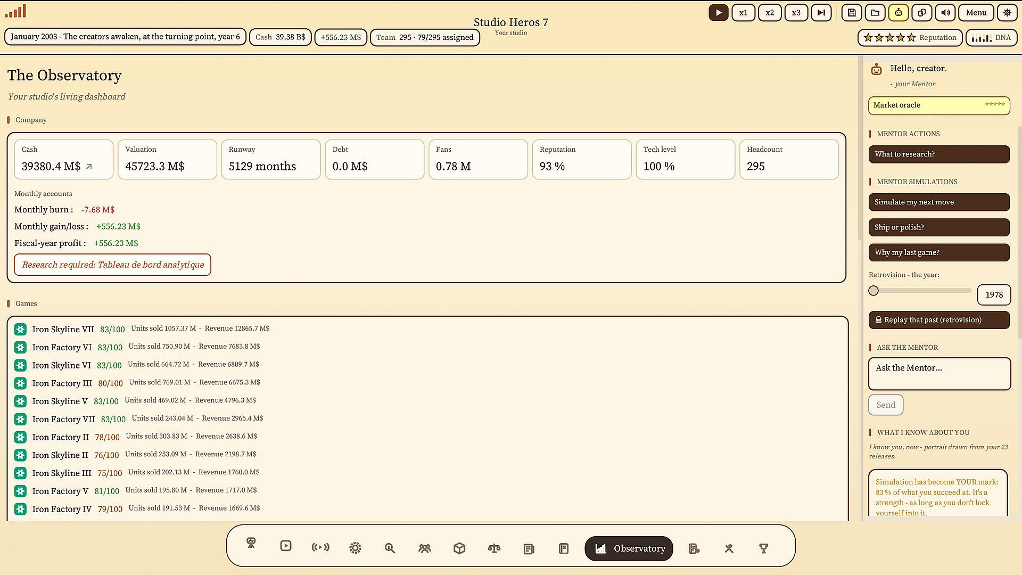1022x575 pixels.
Task: Click the play simulation button
Action: pyautogui.click(x=719, y=13)
